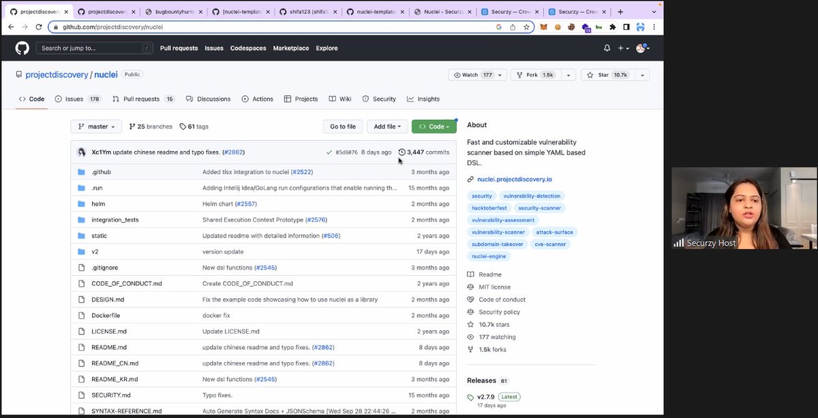Open the Security repository tab
The width and height of the screenshot is (818, 418).
click(x=379, y=99)
